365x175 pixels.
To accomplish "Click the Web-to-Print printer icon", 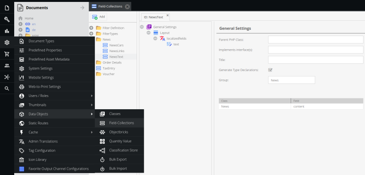I will pyautogui.click(x=22, y=87).
